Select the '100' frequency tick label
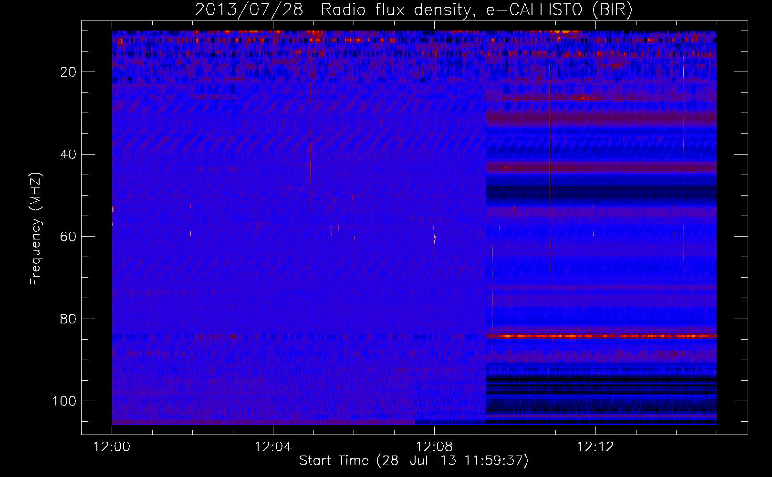 tap(64, 401)
